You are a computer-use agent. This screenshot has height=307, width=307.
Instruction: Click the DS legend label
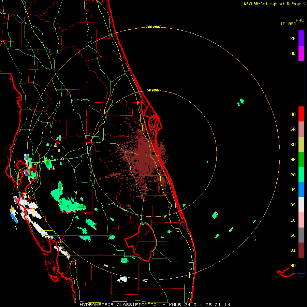[293, 205]
